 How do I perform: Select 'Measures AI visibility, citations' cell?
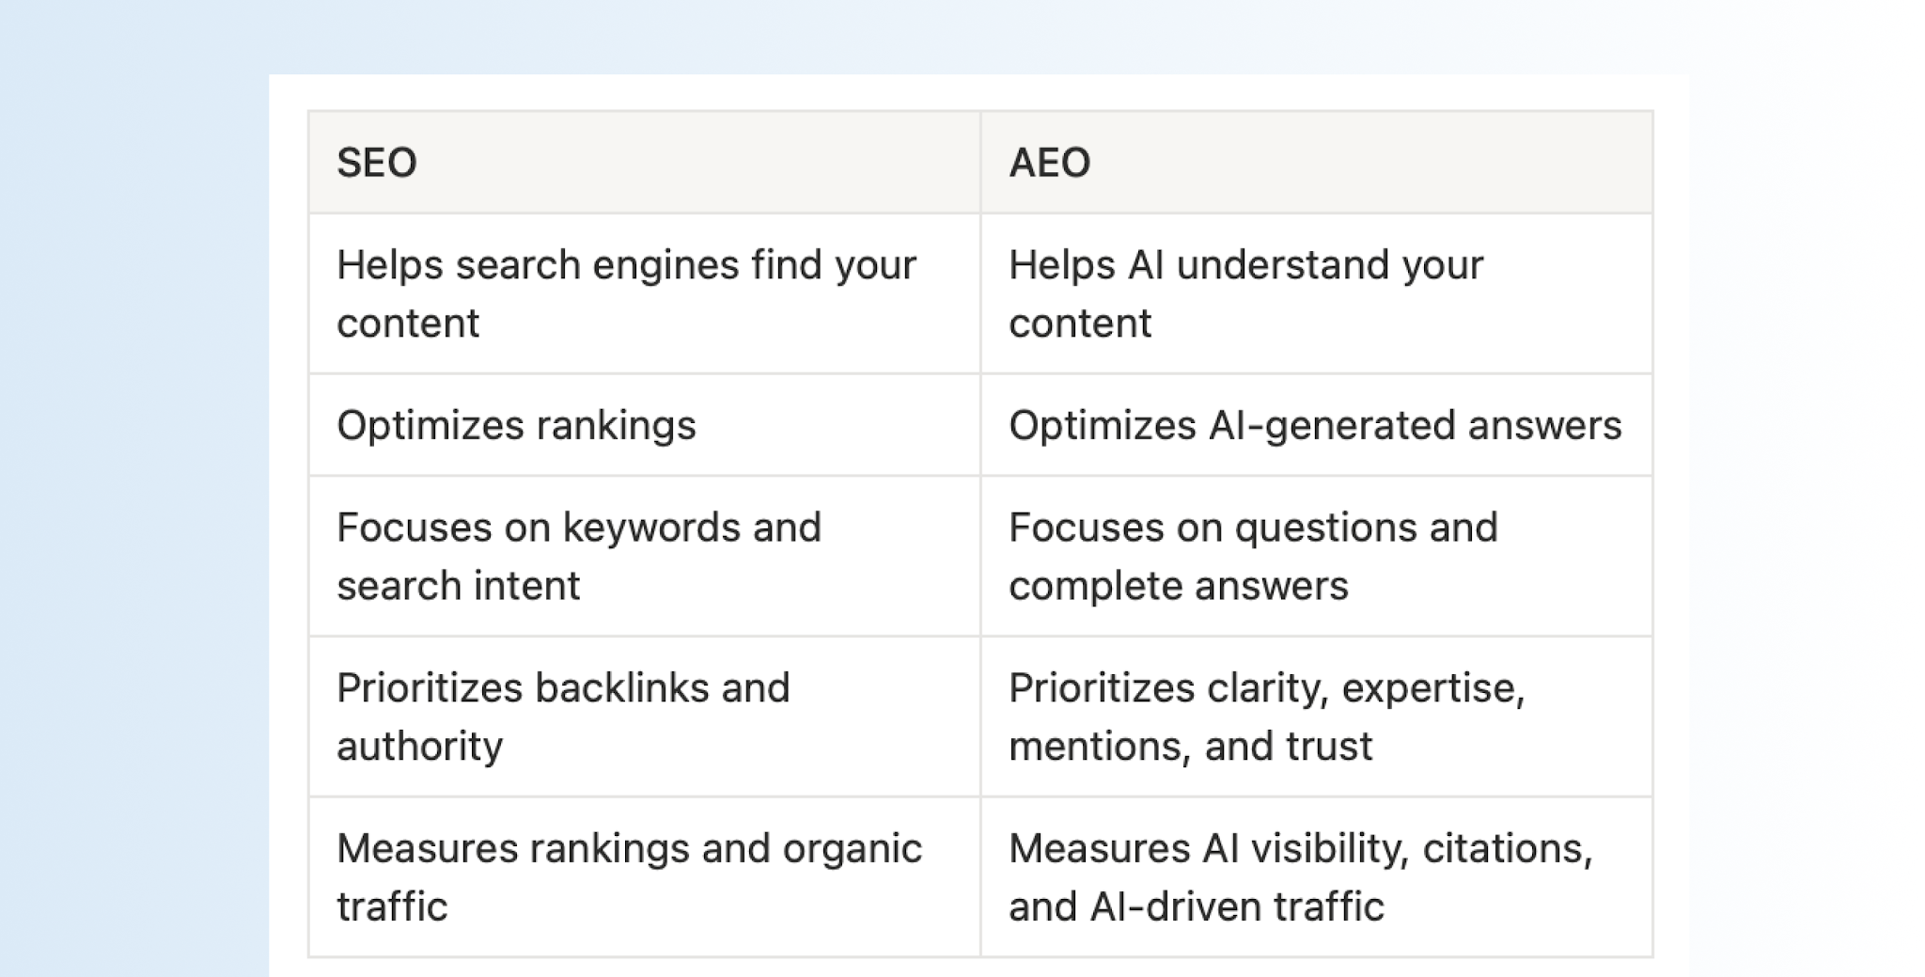(1316, 877)
